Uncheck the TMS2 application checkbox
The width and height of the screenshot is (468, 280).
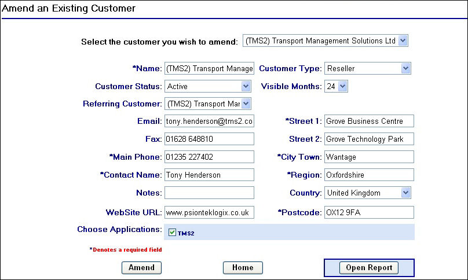[172, 233]
